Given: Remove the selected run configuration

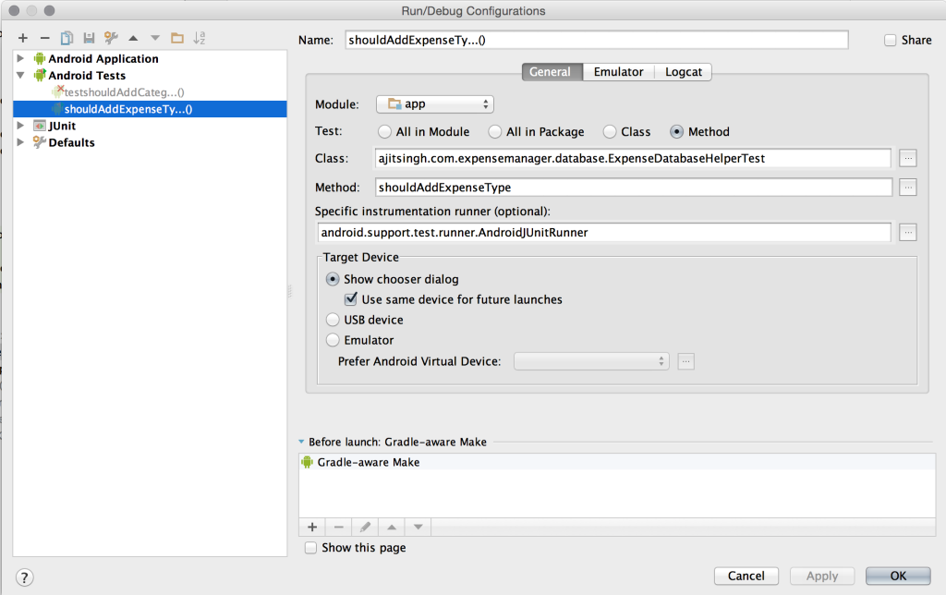Looking at the screenshot, I should pyautogui.click(x=44, y=38).
